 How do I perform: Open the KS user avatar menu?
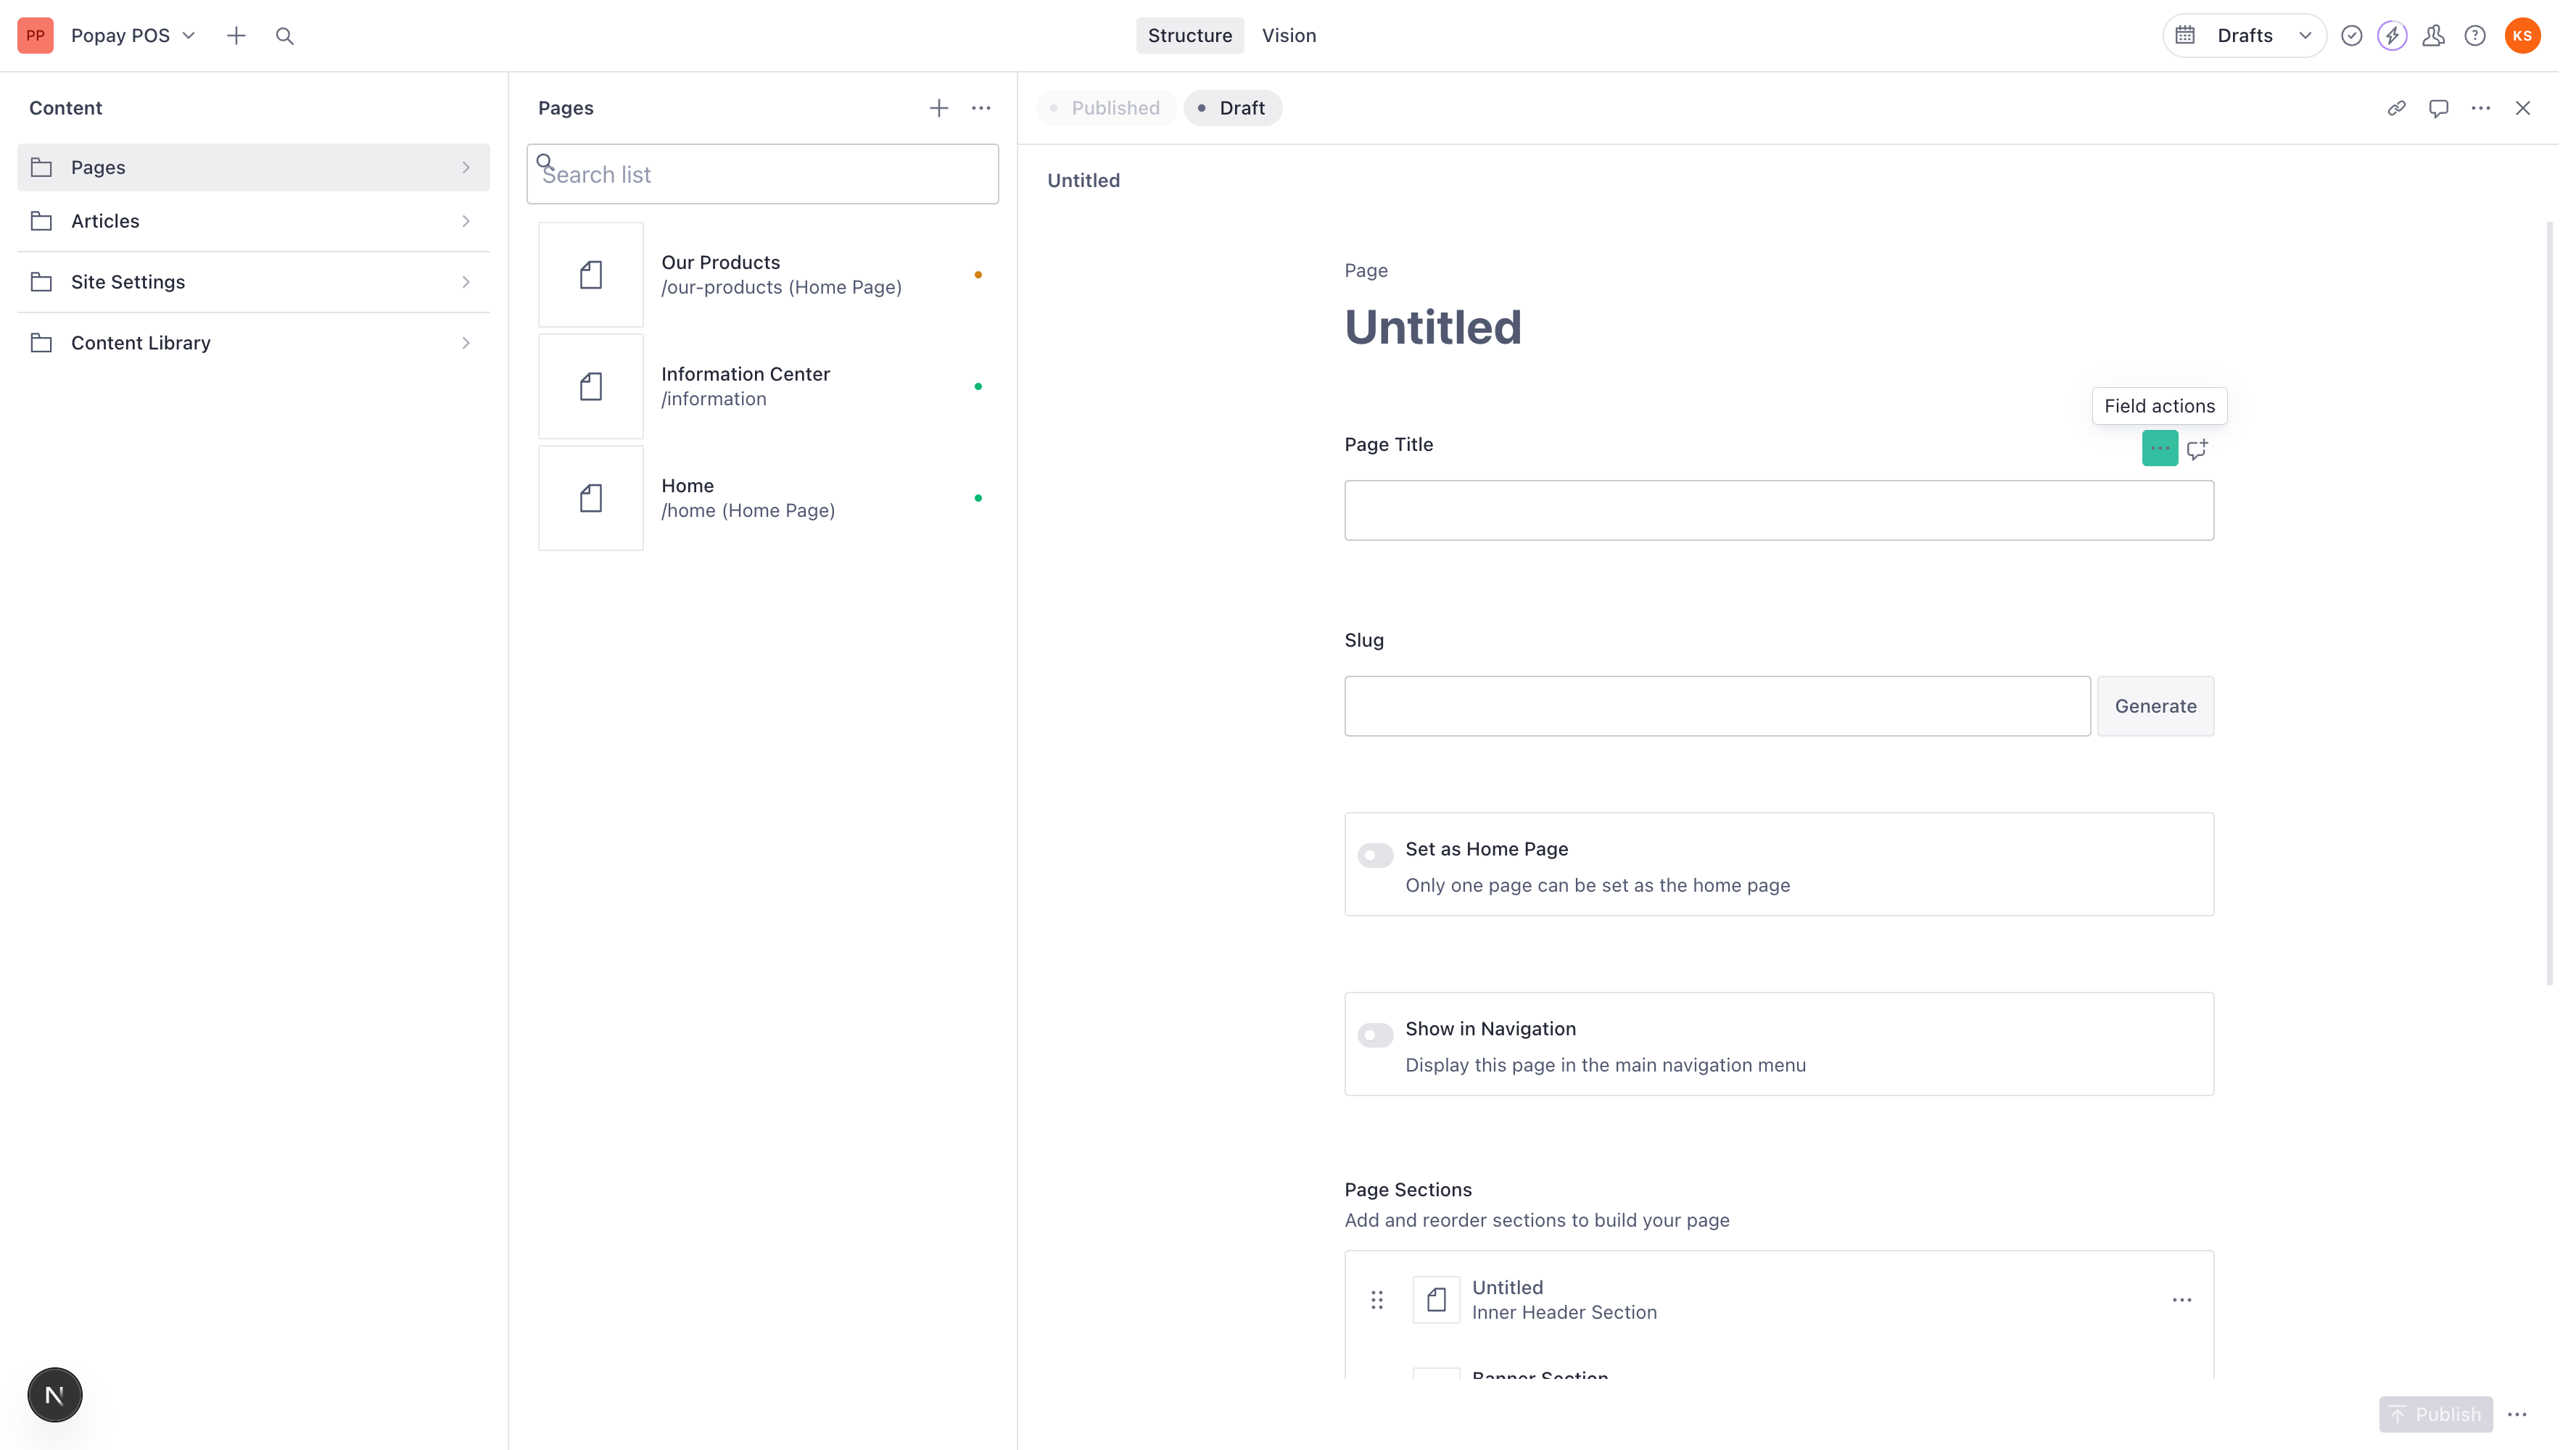(x=2522, y=35)
